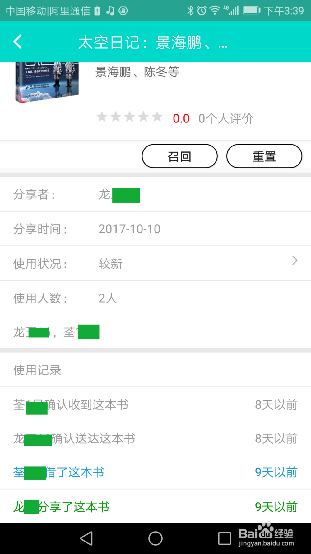
Task: Click the 召回 recall button
Action: pyautogui.click(x=179, y=156)
